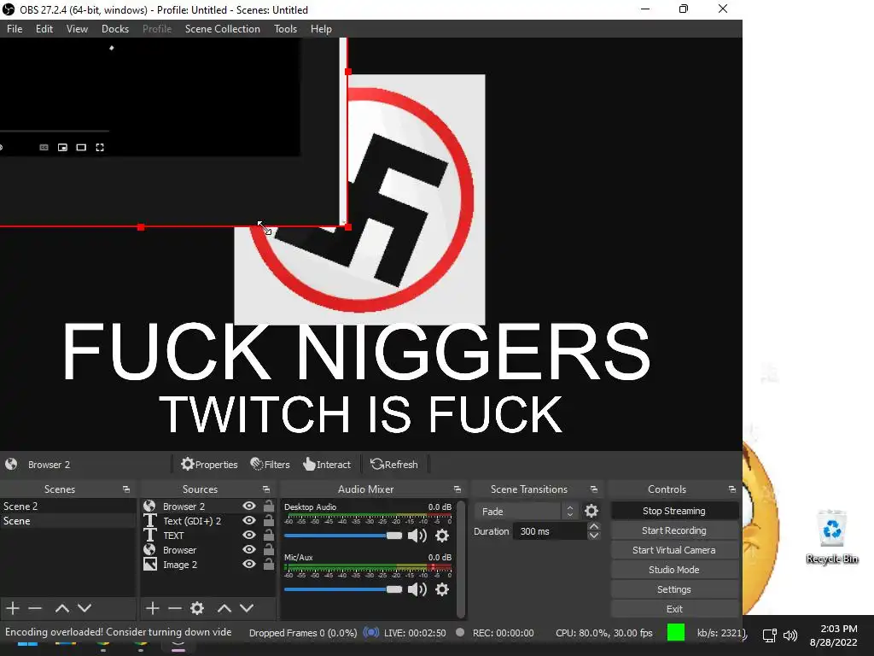Click the theater mode icon in preview player

[x=81, y=147]
